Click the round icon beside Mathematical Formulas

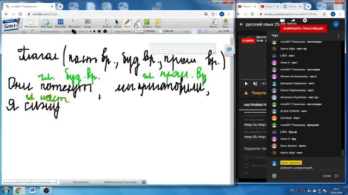(144, 182)
